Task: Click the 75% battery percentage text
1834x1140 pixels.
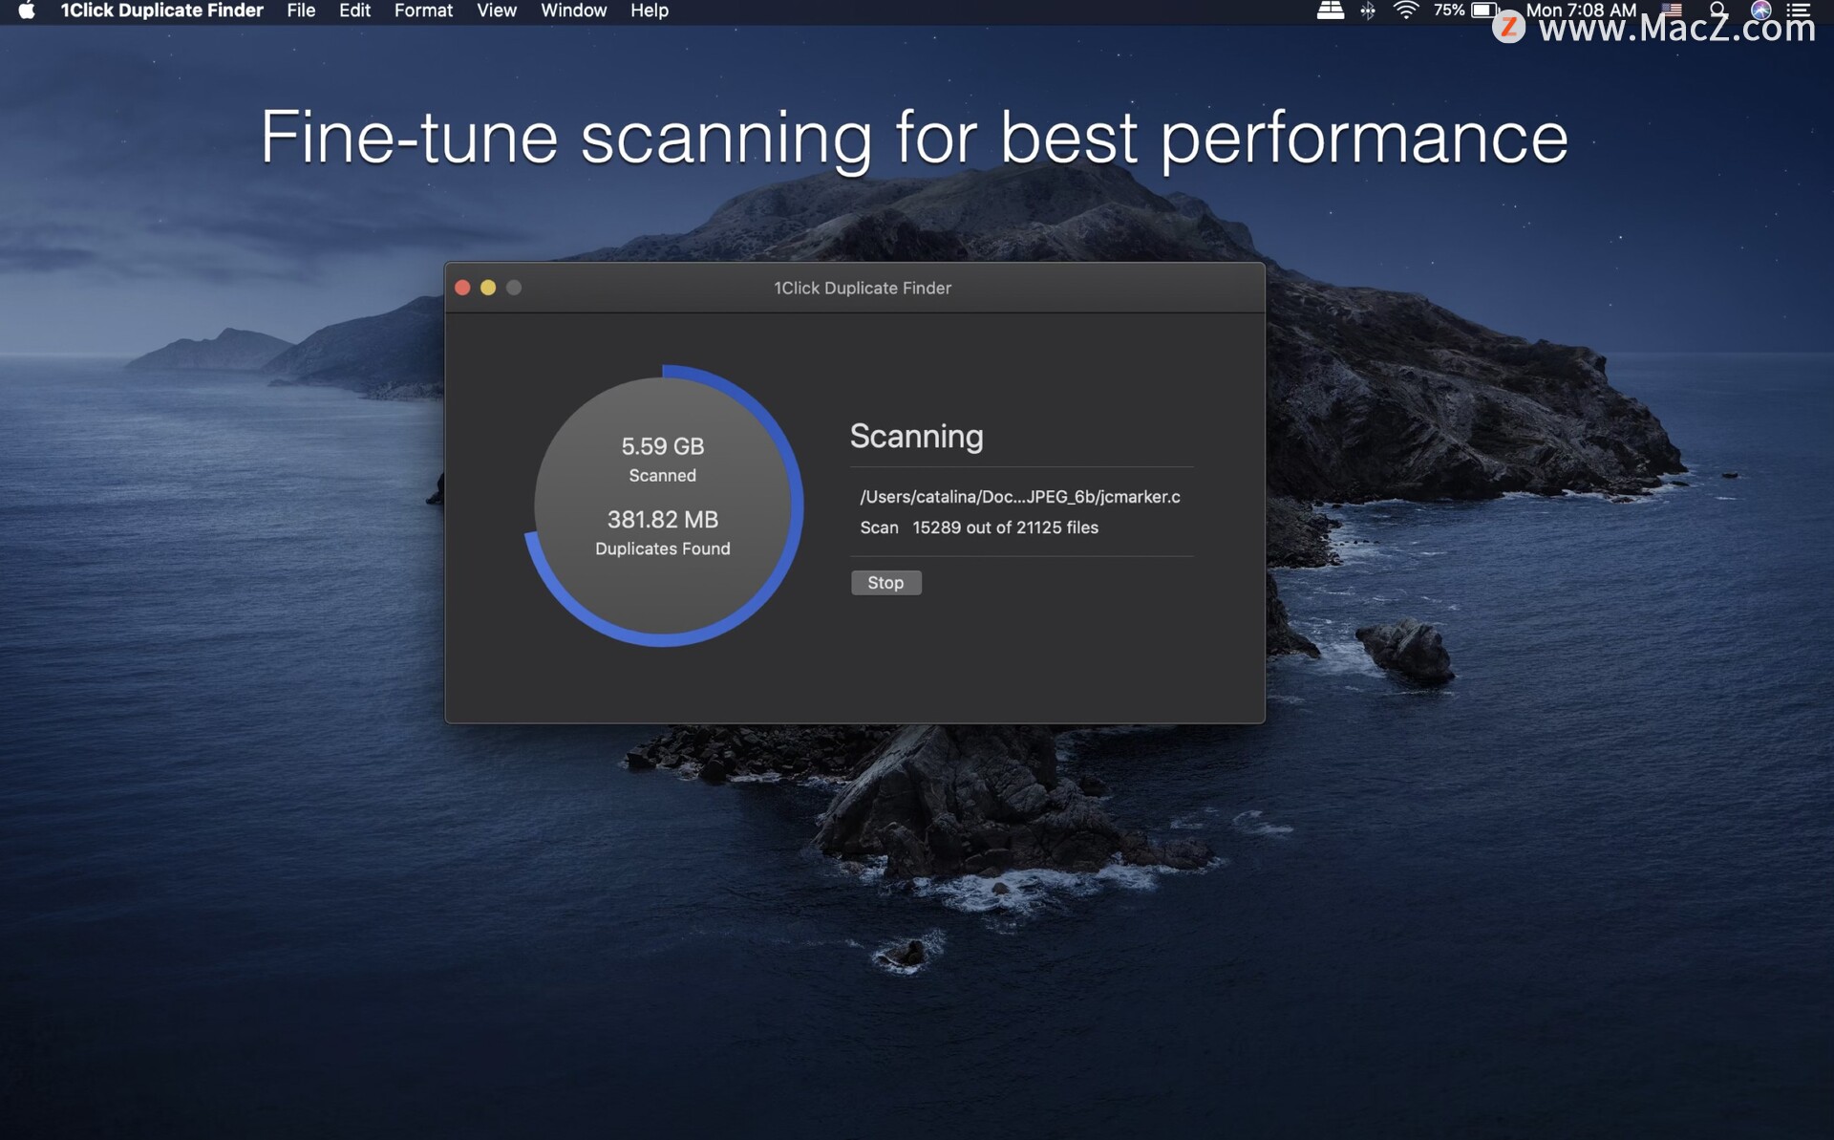Action: (x=1448, y=11)
